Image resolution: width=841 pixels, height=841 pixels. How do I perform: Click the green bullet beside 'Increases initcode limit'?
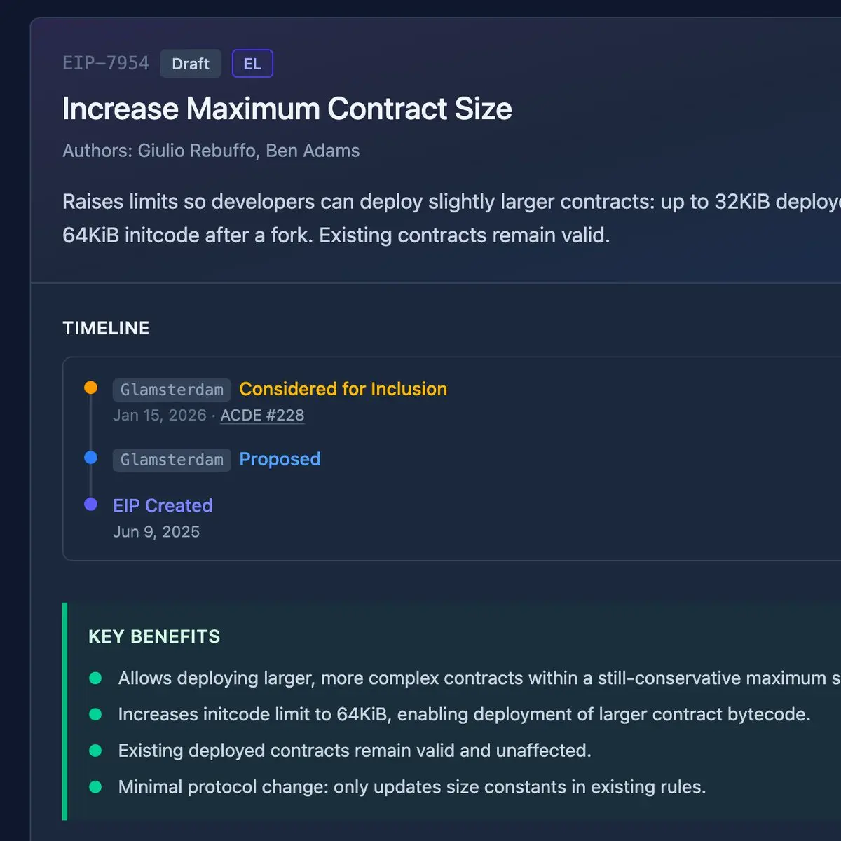[95, 714]
